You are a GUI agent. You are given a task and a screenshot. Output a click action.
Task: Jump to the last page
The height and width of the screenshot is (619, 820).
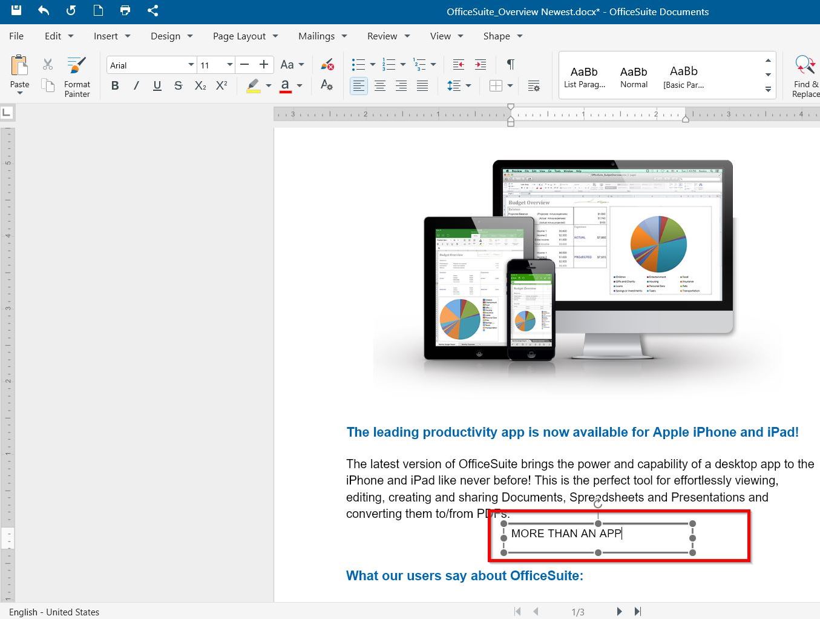(x=638, y=612)
